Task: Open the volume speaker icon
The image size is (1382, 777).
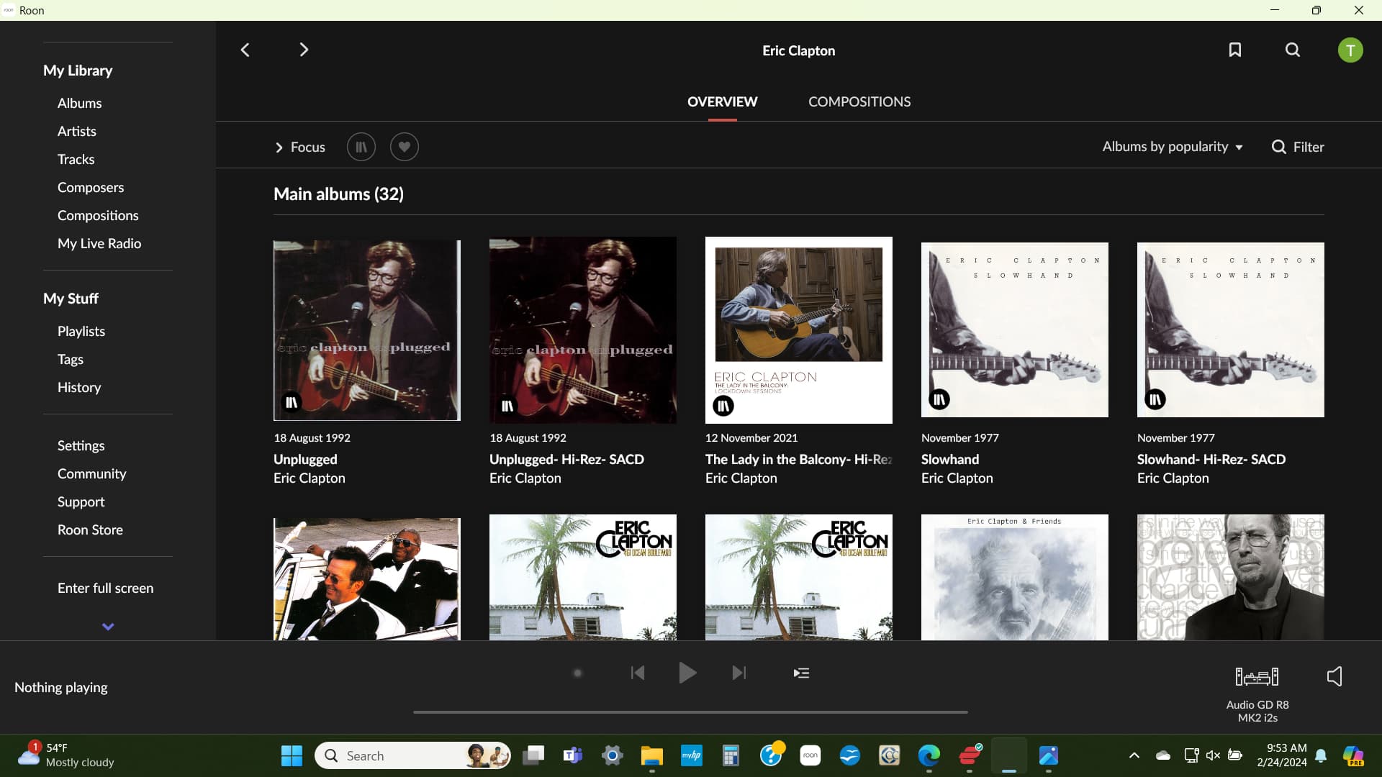Action: click(x=1334, y=676)
